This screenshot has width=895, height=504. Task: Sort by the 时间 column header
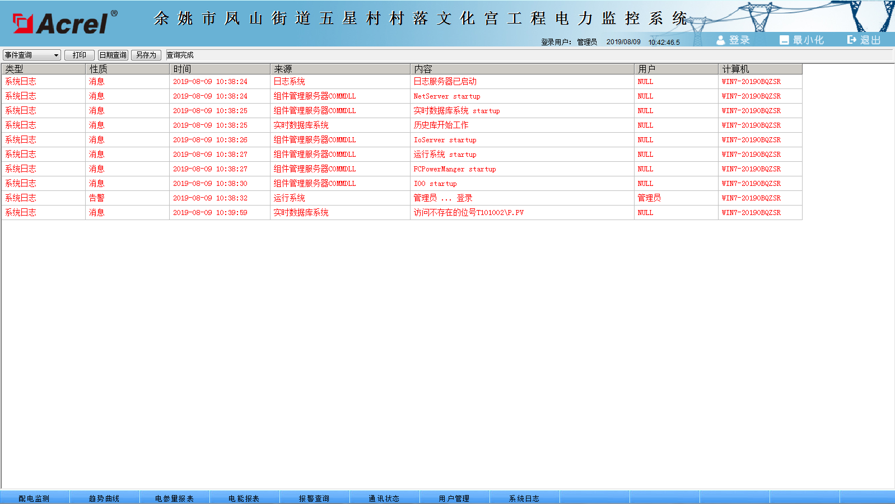pyautogui.click(x=220, y=69)
